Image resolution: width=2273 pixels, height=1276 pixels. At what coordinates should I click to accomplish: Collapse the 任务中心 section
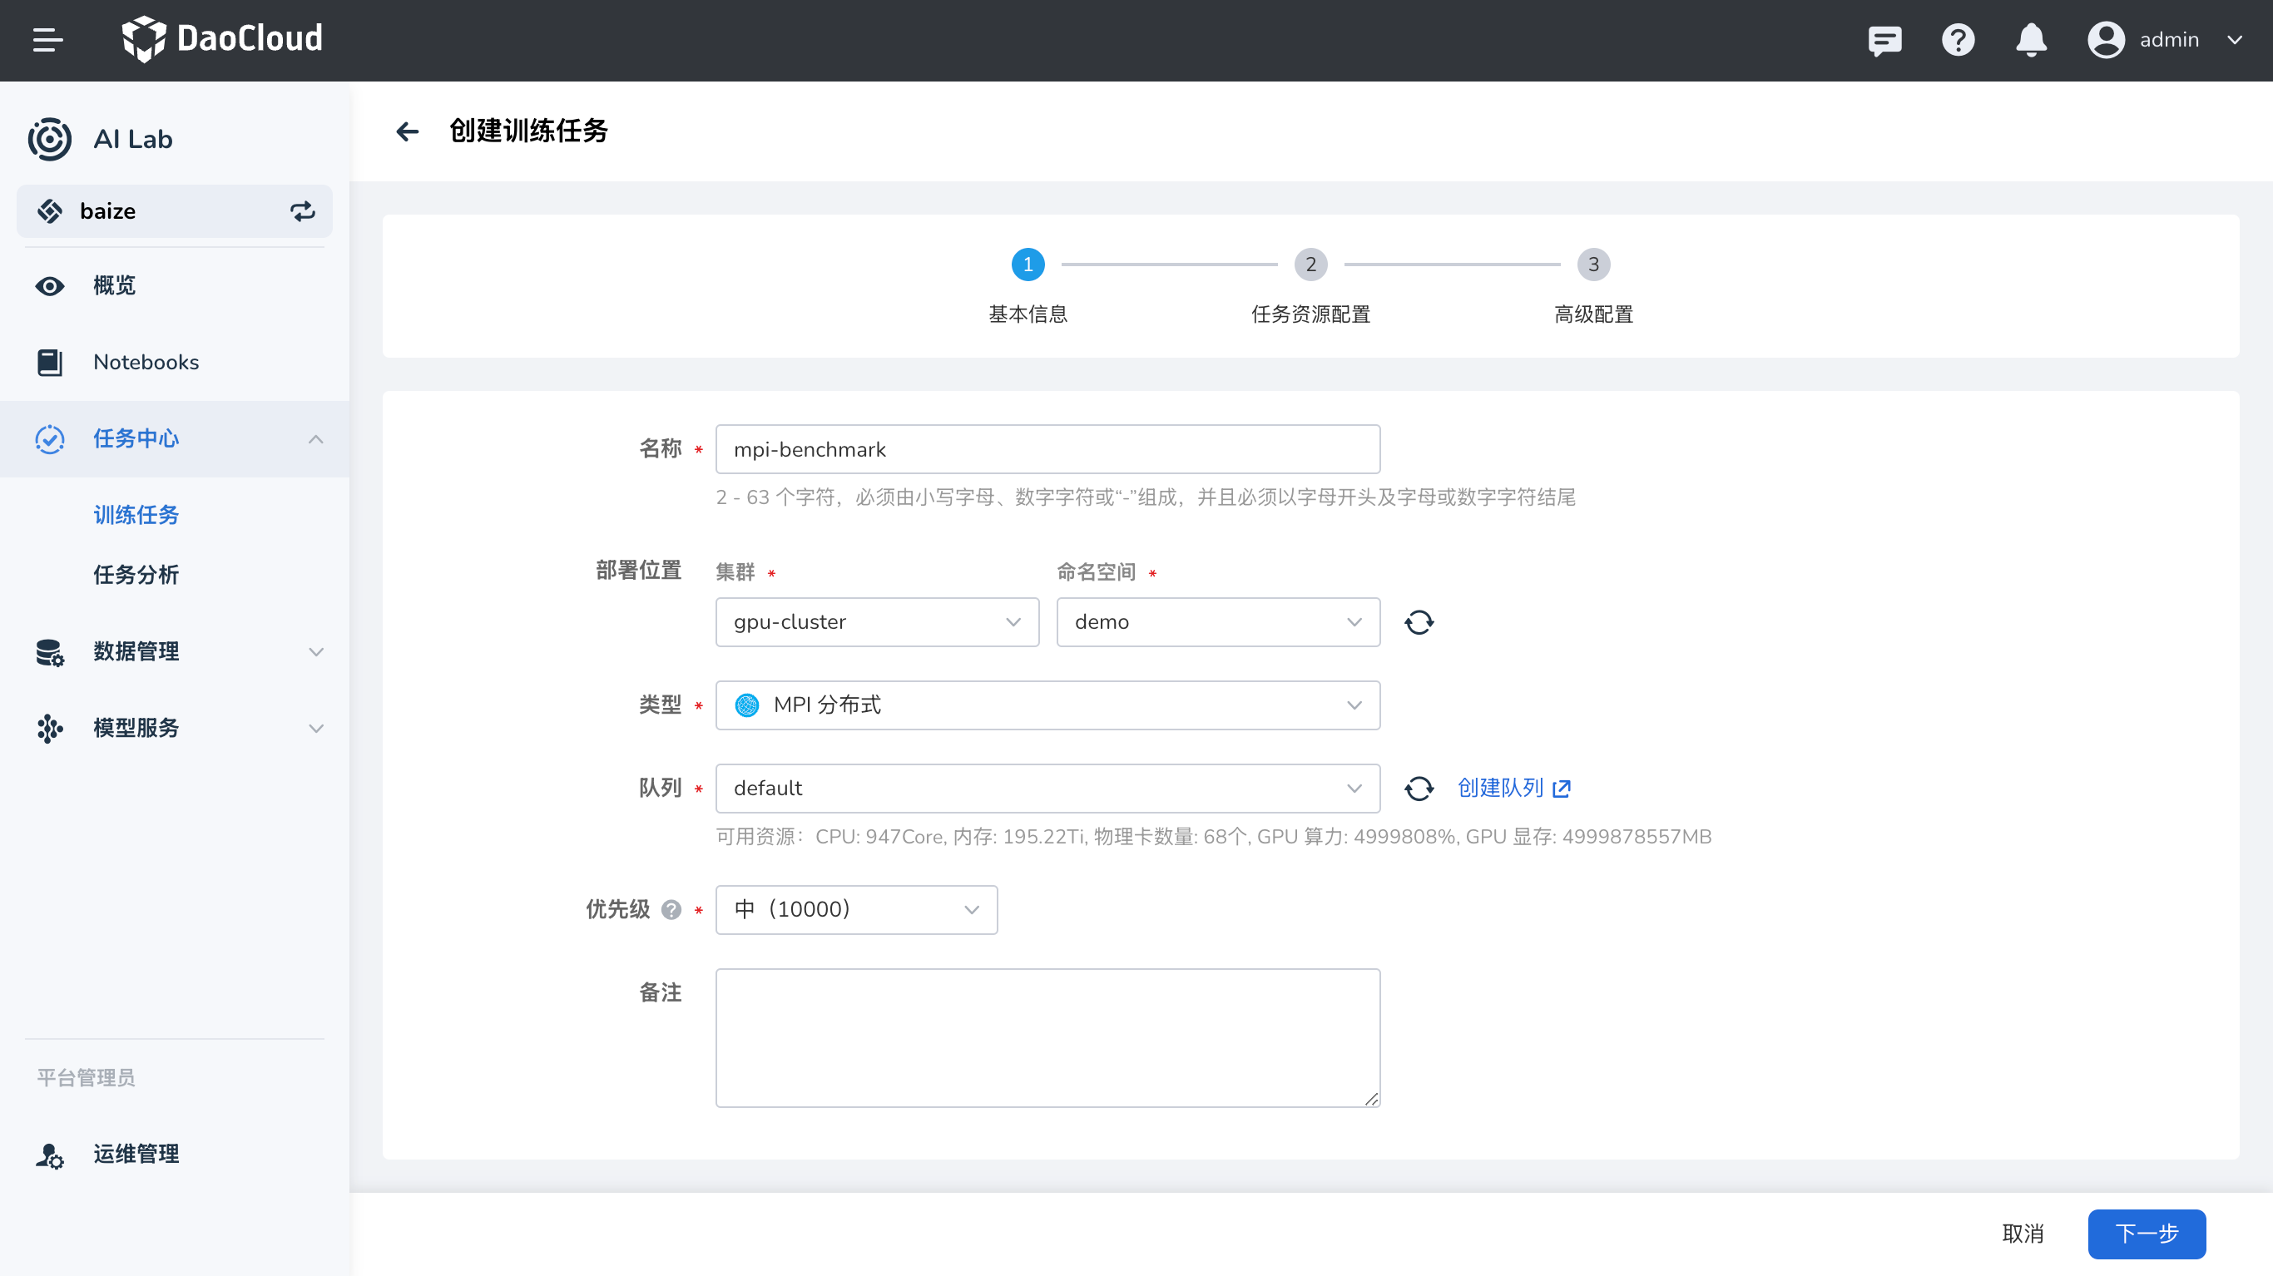point(316,438)
